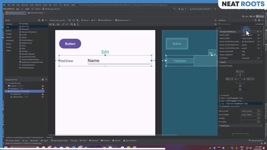
Task: Open layout_height value dropdown in Declared Attributes
Action: 259,38
